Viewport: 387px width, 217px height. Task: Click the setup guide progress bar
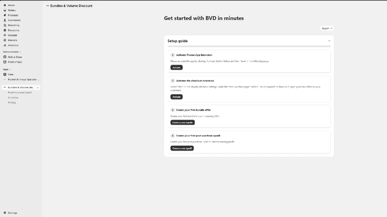249,46
